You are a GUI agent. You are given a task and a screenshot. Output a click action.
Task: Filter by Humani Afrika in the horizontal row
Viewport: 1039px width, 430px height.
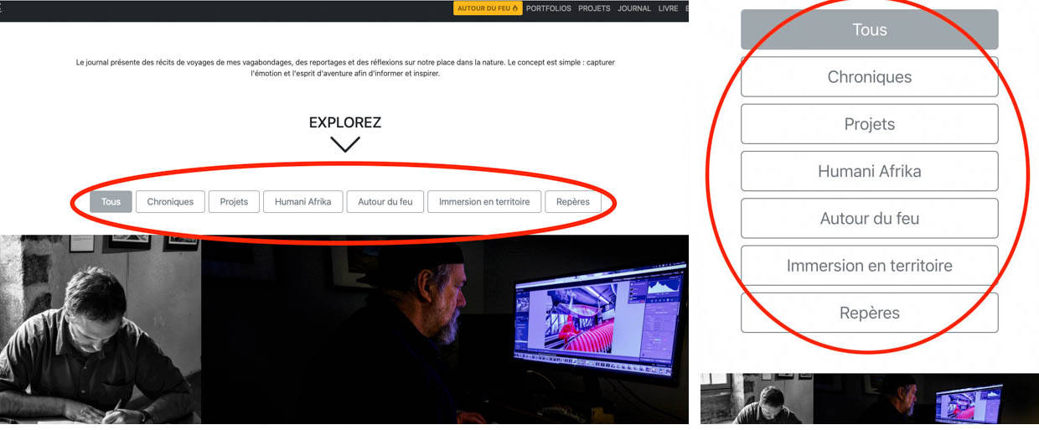302,202
